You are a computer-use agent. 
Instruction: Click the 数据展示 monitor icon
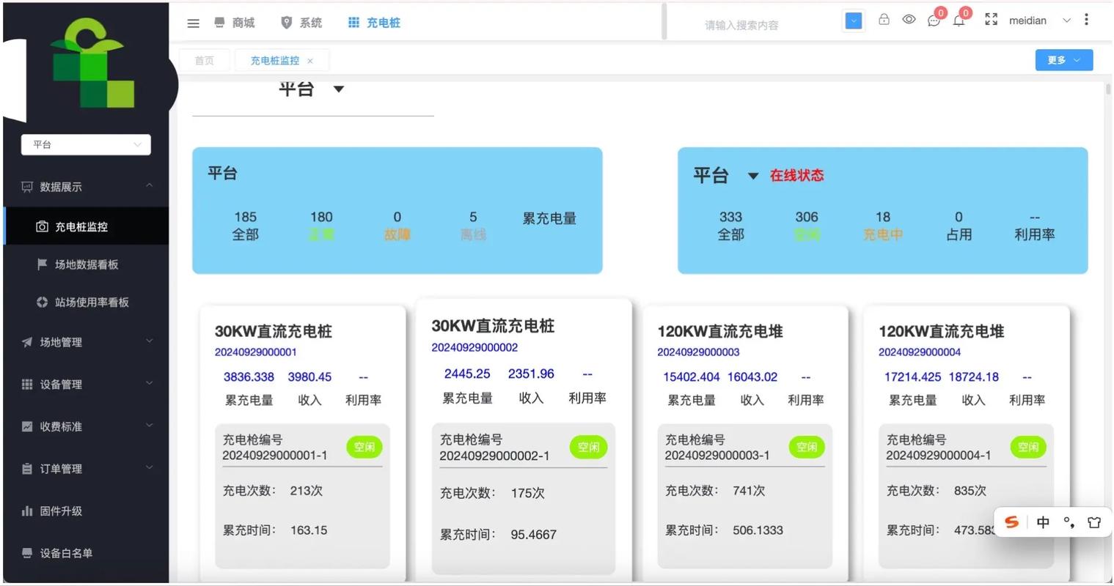(x=27, y=187)
